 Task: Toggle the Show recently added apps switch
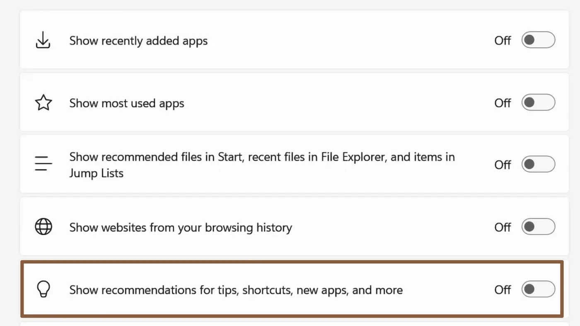pyautogui.click(x=538, y=40)
